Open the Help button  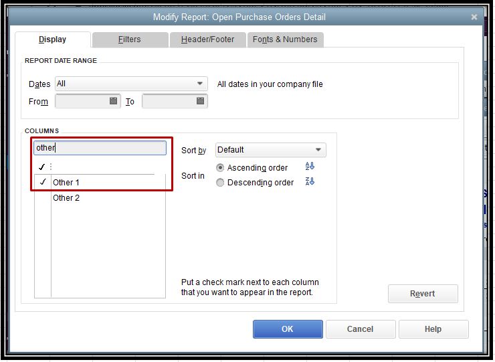[433, 329]
